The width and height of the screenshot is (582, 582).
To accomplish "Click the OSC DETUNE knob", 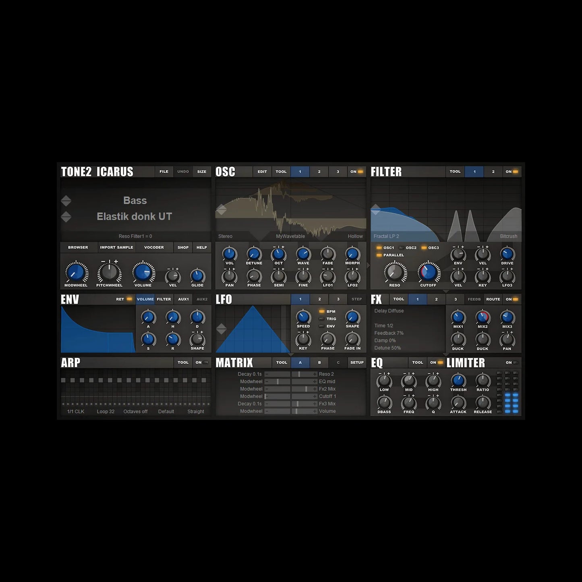I will coord(254,254).
